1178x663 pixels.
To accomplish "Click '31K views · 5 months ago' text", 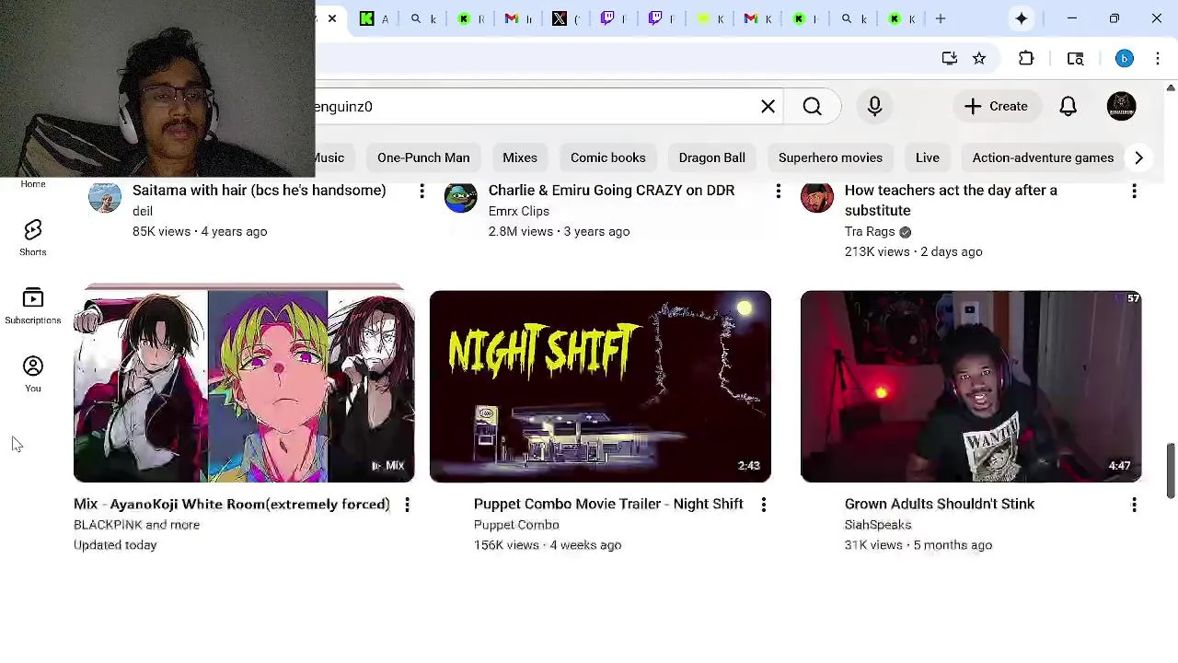I will [x=918, y=545].
